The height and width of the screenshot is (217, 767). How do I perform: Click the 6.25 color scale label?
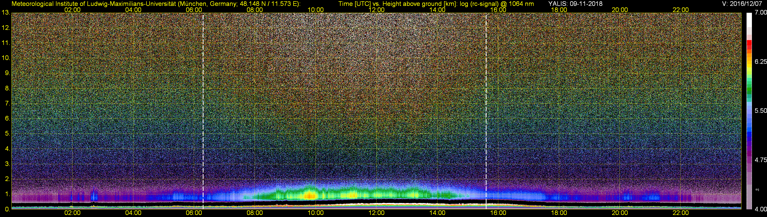(x=760, y=62)
